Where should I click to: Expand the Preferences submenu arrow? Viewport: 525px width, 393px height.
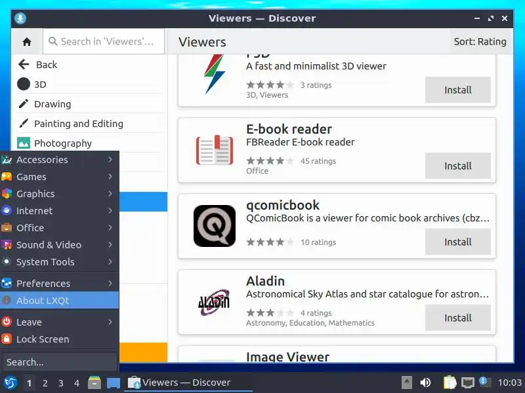click(x=110, y=284)
